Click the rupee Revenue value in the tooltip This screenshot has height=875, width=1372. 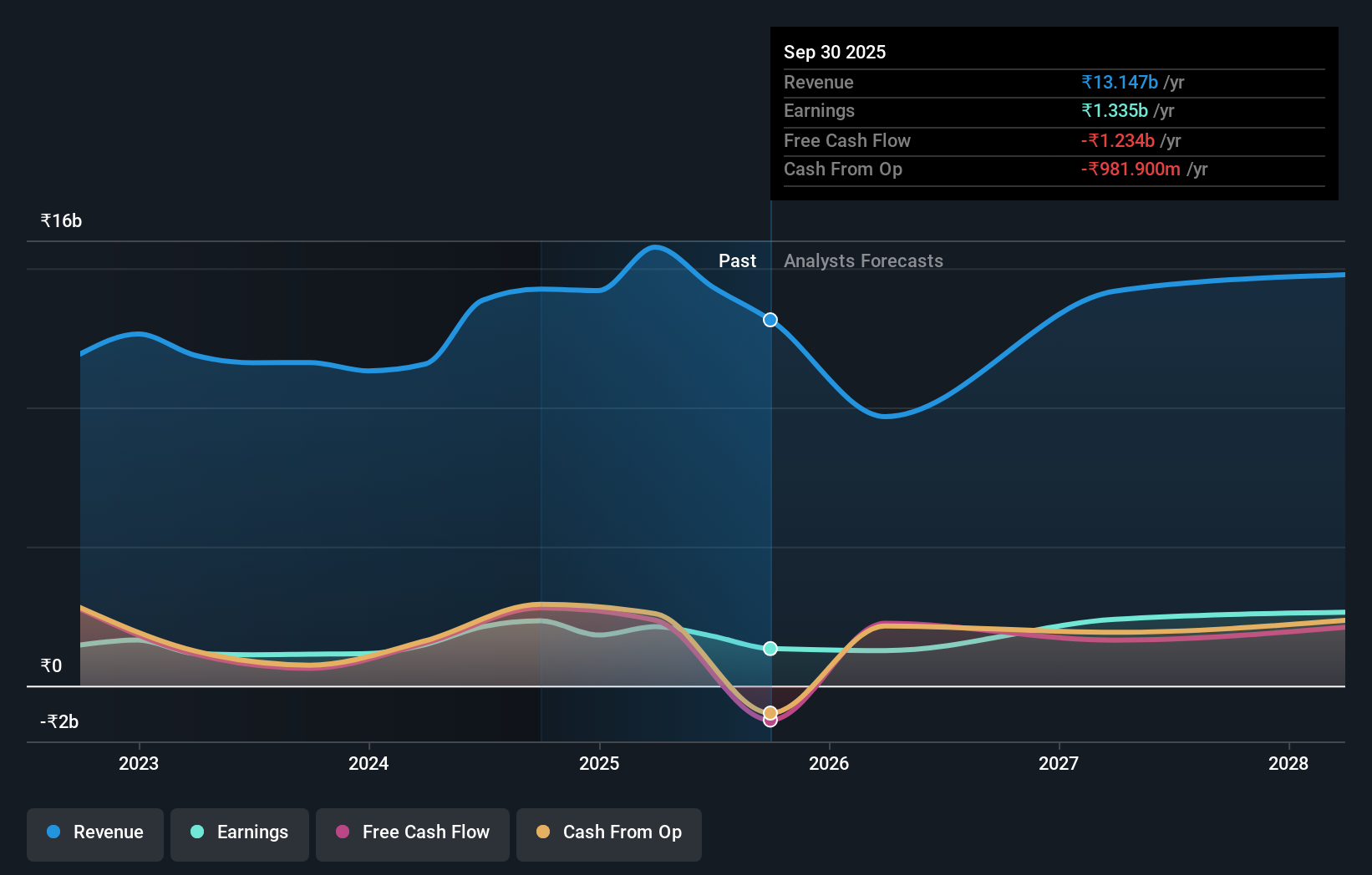(1120, 82)
